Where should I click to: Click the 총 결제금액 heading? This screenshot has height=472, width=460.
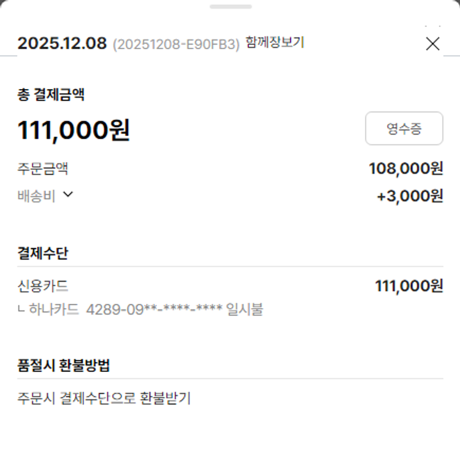(x=51, y=95)
